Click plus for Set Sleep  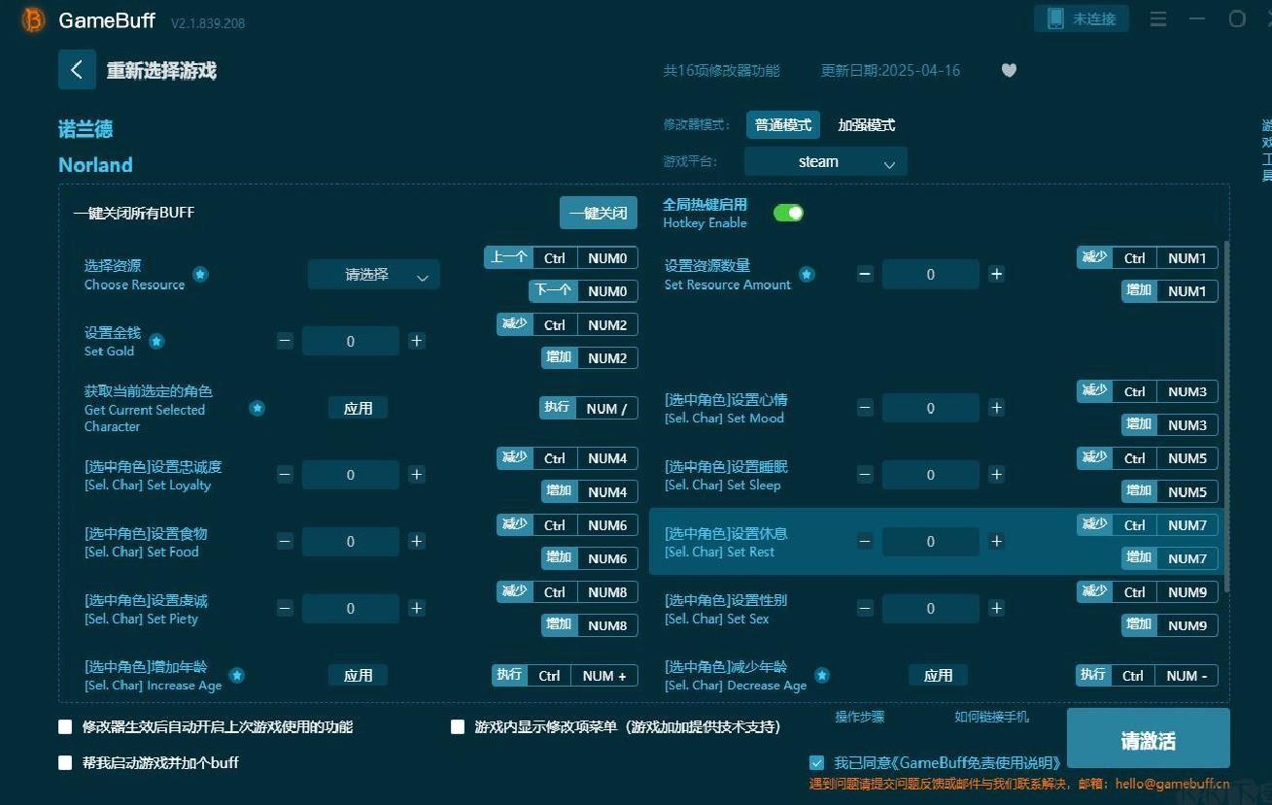click(x=997, y=475)
